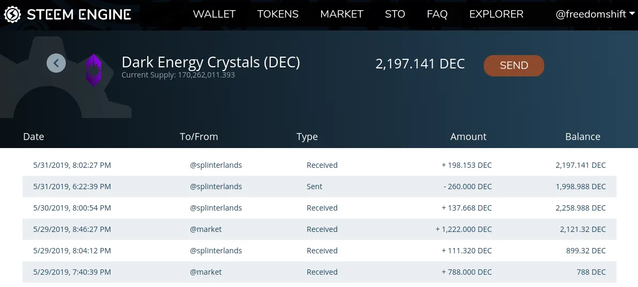
Task: Go to the STO page
Action: 394,14
